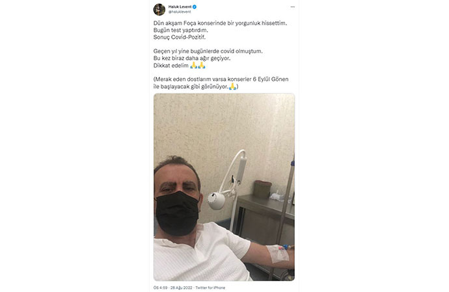Click the line starting Dün akşam Foça konserinde
Viewport: 449px width, 292px height.
click(x=220, y=23)
